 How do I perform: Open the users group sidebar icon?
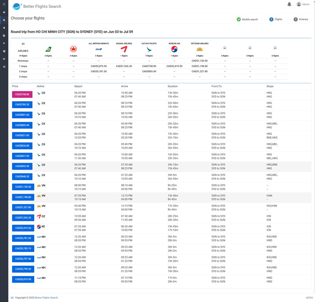pyautogui.click(x=4, y=51)
